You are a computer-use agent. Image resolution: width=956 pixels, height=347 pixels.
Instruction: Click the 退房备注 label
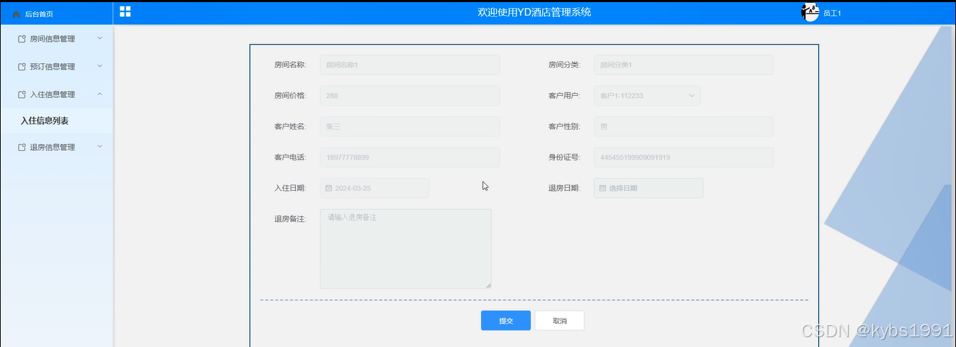[x=290, y=219]
